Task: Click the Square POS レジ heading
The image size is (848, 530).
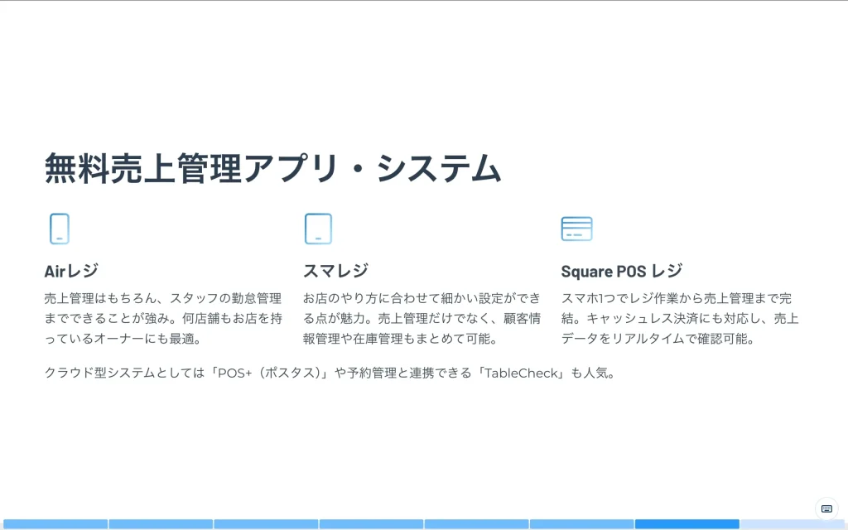Action: 622,271
